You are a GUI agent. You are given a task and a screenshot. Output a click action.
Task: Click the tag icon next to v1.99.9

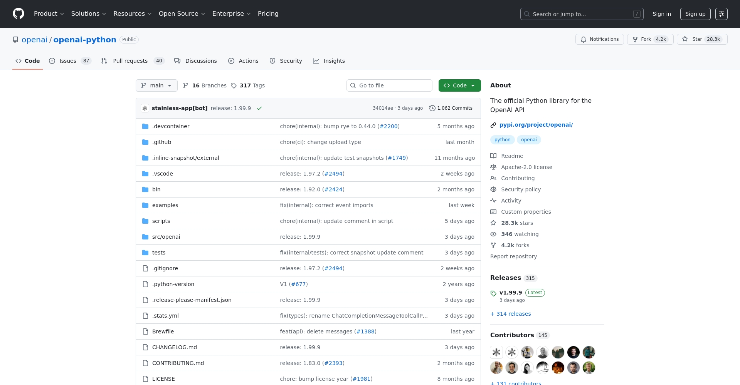point(493,293)
